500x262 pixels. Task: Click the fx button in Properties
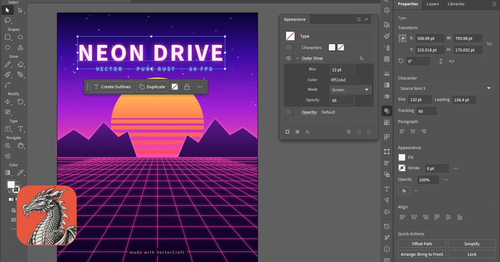point(404,190)
